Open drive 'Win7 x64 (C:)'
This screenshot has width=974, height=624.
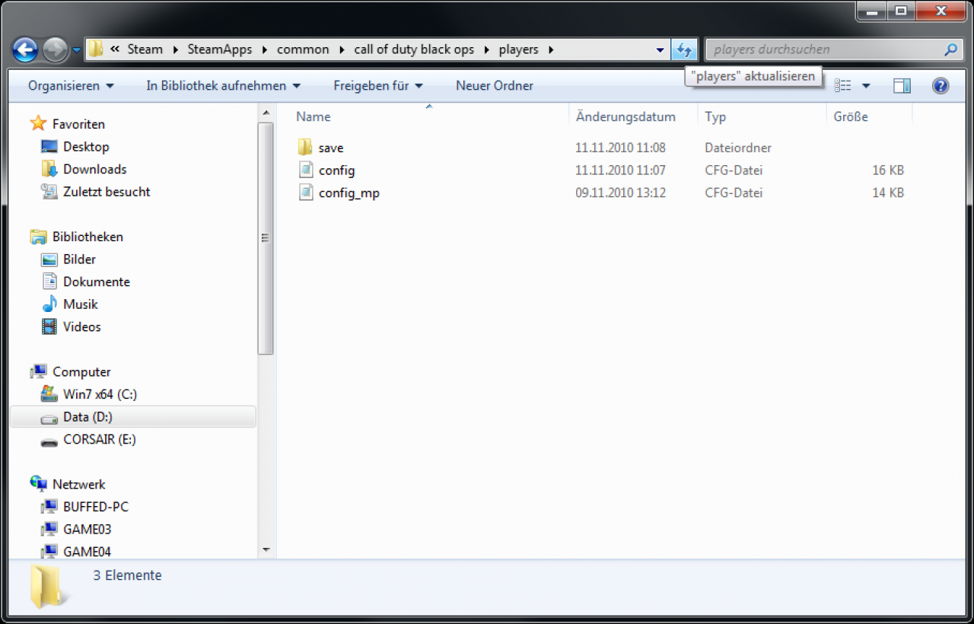(100, 394)
